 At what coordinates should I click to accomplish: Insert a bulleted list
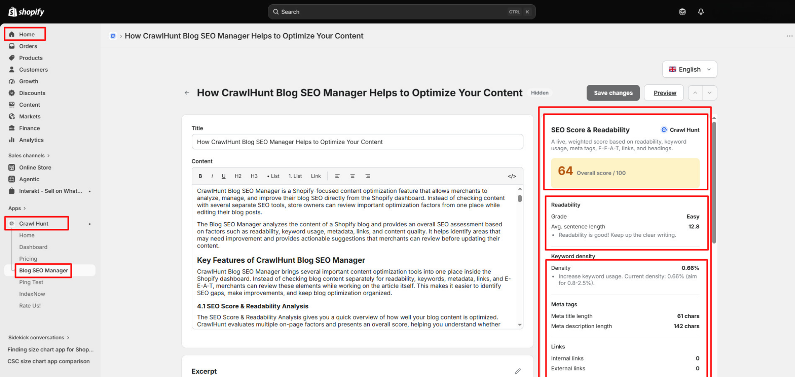pyautogui.click(x=273, y=176)
